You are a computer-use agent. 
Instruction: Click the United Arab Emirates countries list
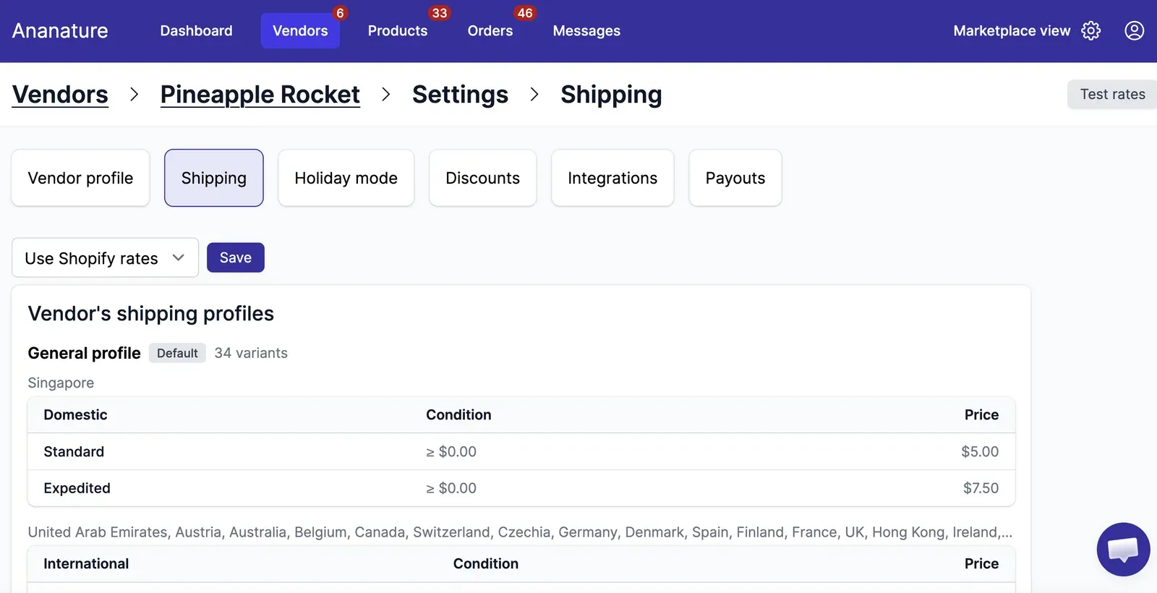click(x=520, y=532)
